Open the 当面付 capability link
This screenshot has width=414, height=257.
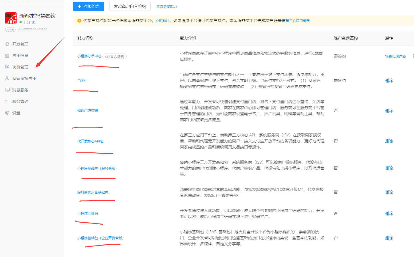tap(83, 81)
